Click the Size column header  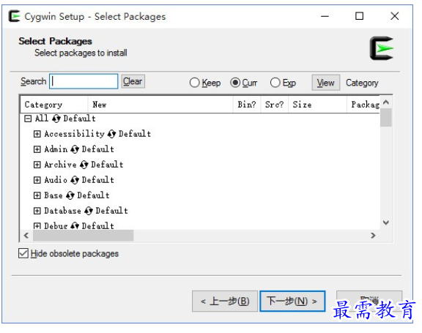(x=317, y=105)
